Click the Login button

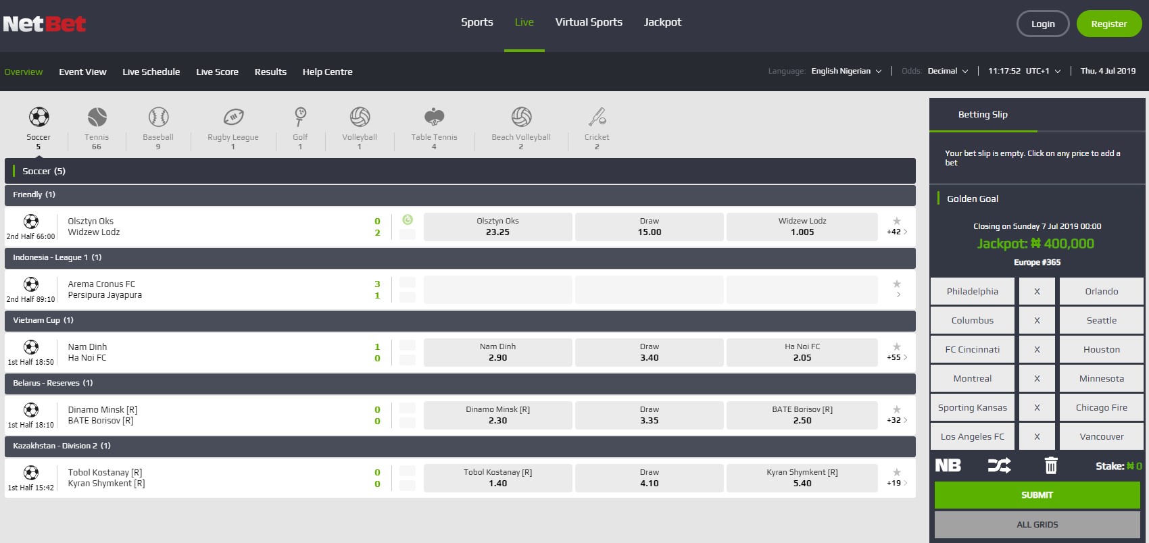pyautogui.click(x=1043, y=24)
